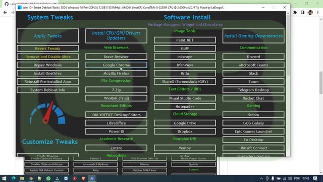Install Inkscape
Viewport: 323px width, 182px height.
coord(185,57)
